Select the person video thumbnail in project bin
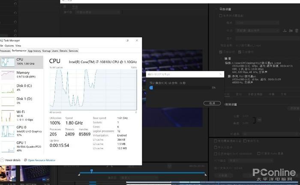The image size is (300, 185). click(x=8, y=173)
